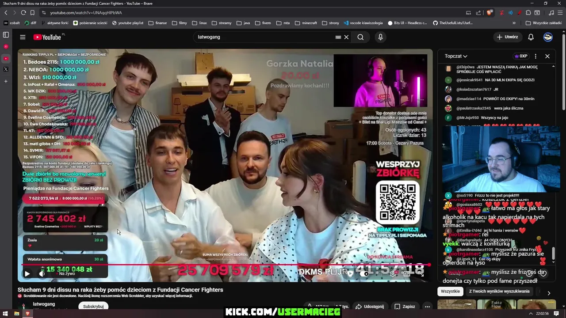566x318 pixels.
Task: Seek using the red video progress bar
Action: coord(225,265)
